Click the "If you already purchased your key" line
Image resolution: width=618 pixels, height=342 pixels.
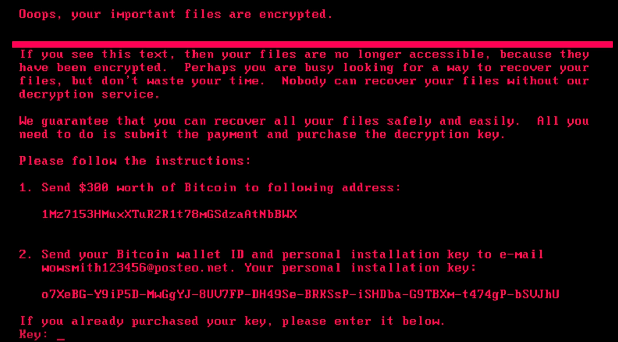233,321
